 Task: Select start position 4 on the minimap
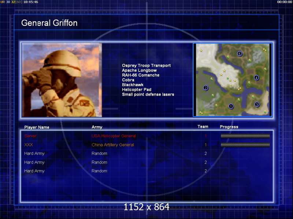(257, 78)
